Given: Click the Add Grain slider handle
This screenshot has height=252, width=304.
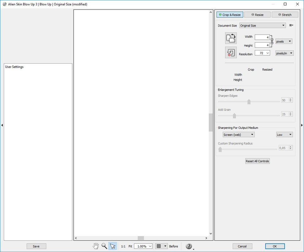Looking at the screenshot, I should click(235, 116).
